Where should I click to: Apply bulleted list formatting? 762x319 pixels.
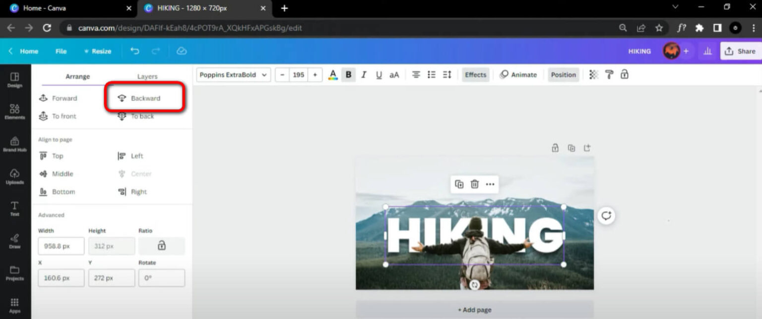coord(432,75)
